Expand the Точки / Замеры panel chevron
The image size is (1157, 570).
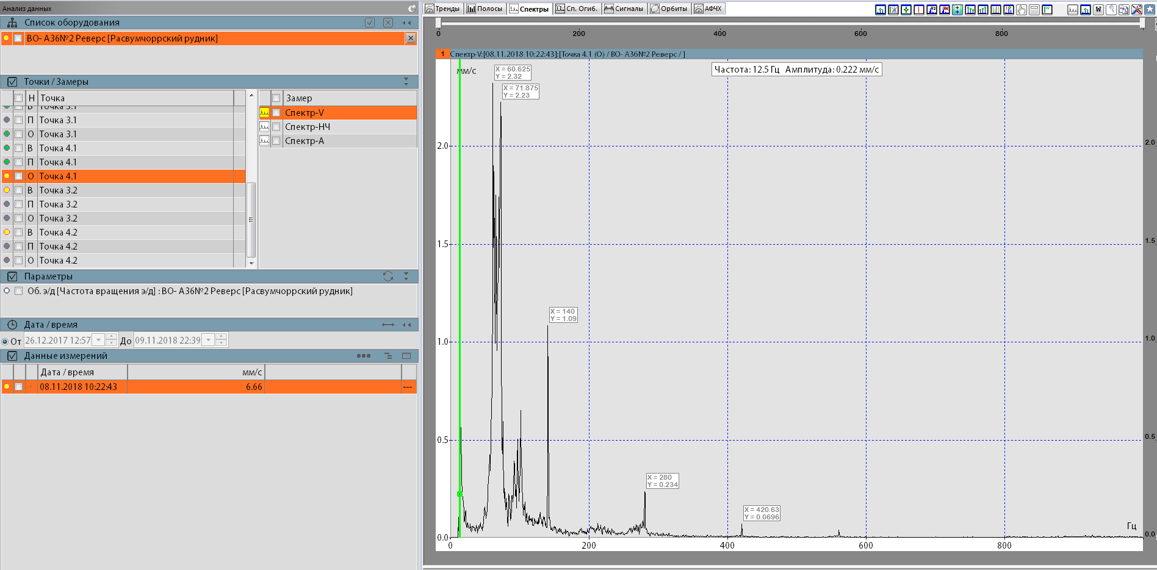point(406,82)
